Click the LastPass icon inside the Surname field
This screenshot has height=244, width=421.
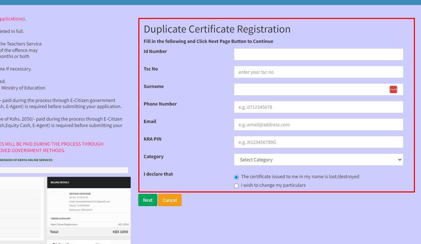coord(393,89)
